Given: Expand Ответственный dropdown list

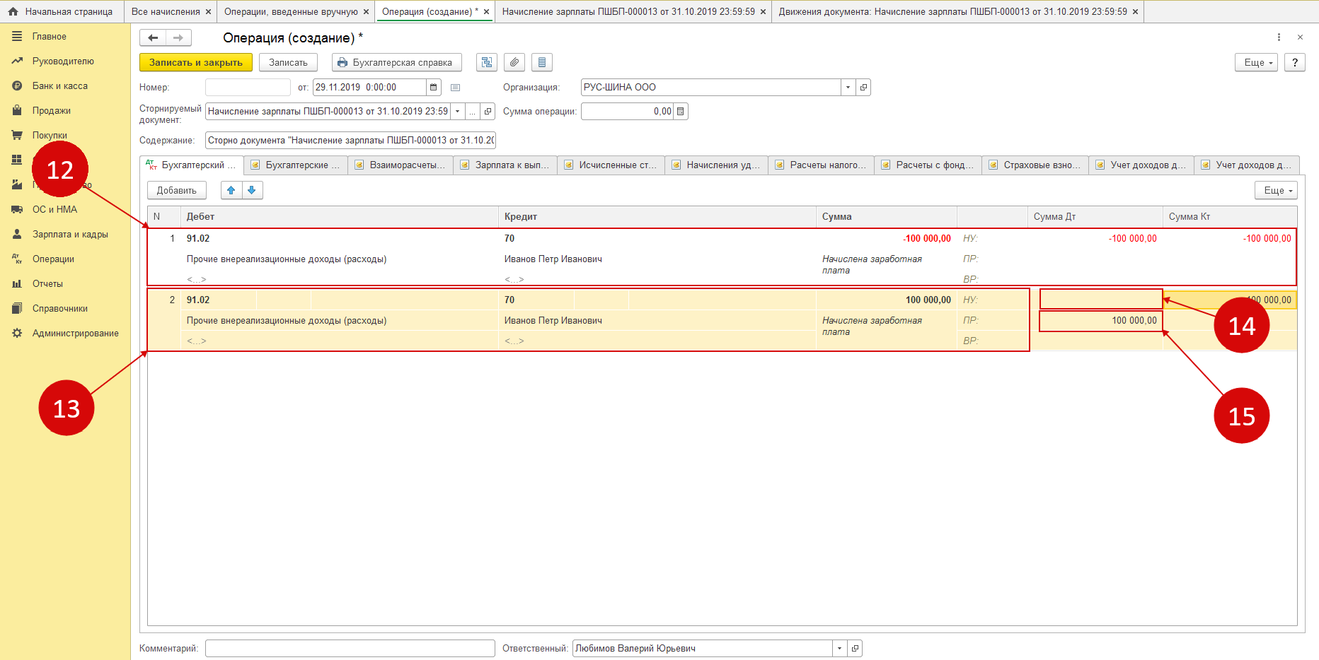Looking at the screenshot, I should coord(839,648).
